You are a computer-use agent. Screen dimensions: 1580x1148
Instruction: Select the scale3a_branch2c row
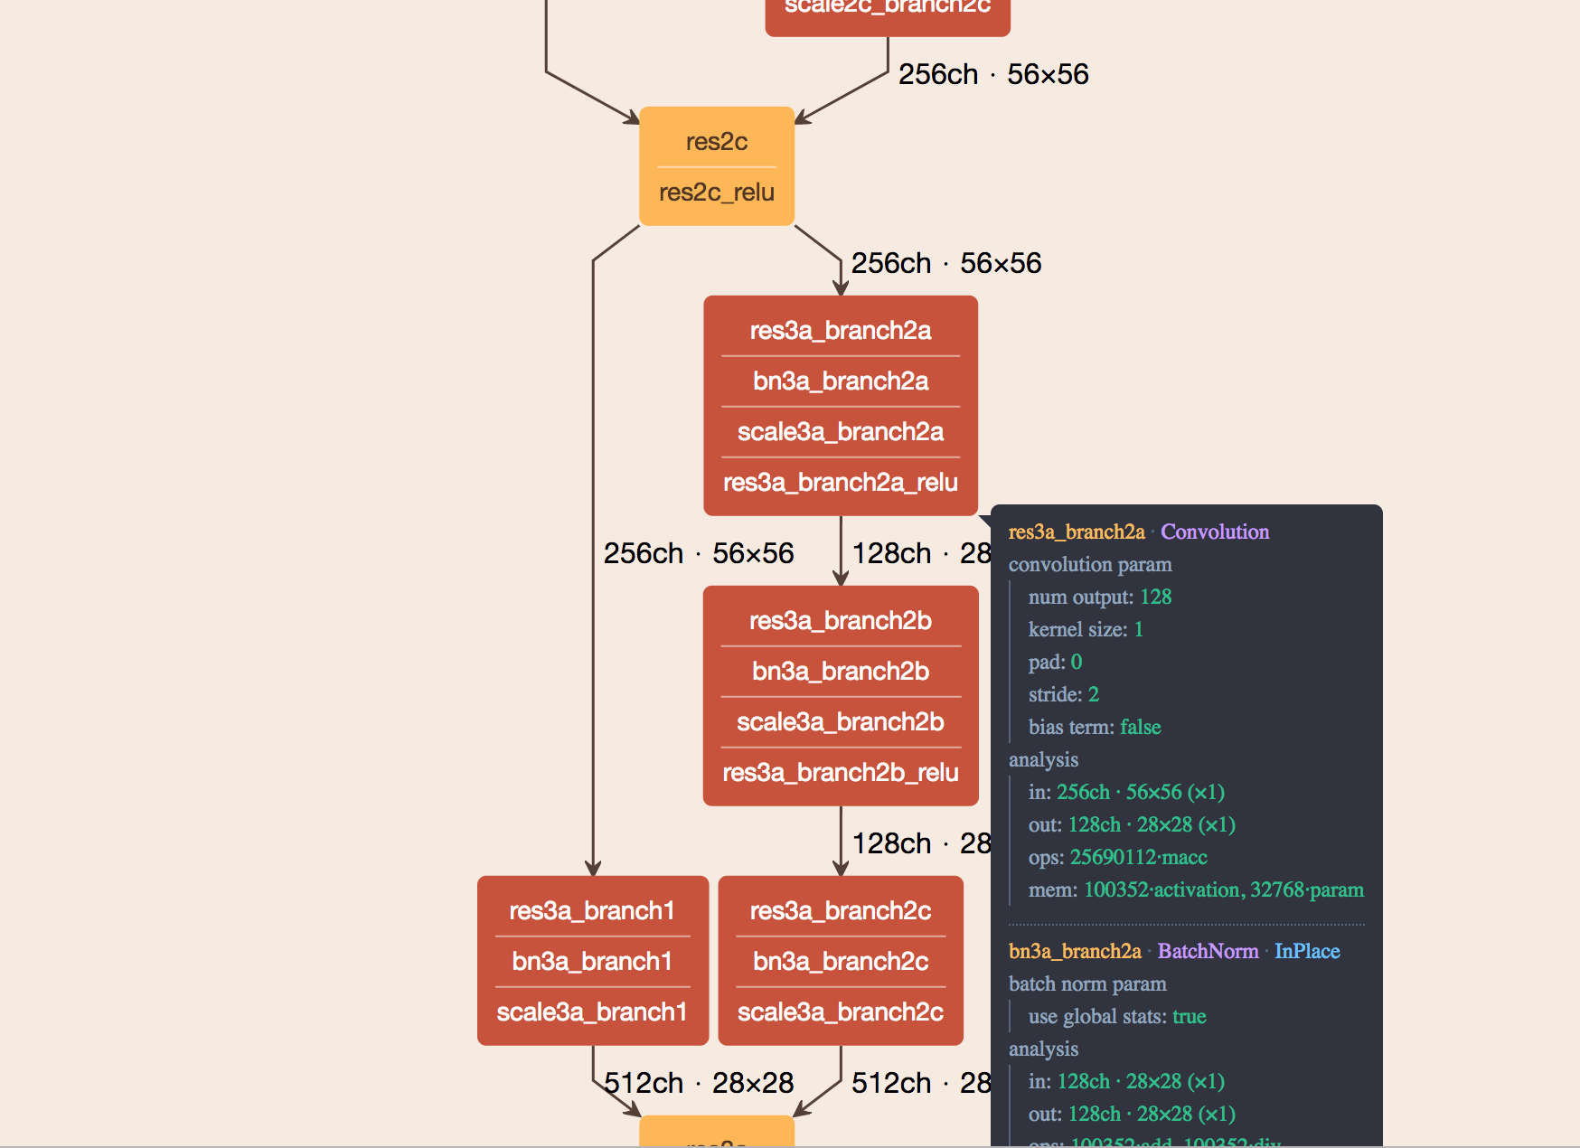839,1012
